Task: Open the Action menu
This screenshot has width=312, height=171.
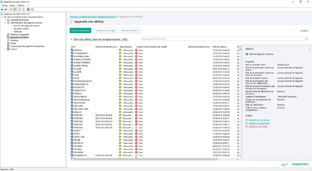Action: [12, 5]
